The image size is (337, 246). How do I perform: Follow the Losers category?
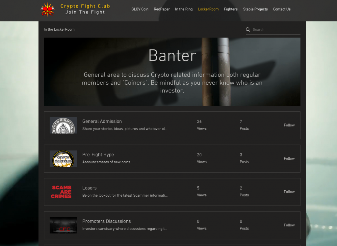point(289,192)
